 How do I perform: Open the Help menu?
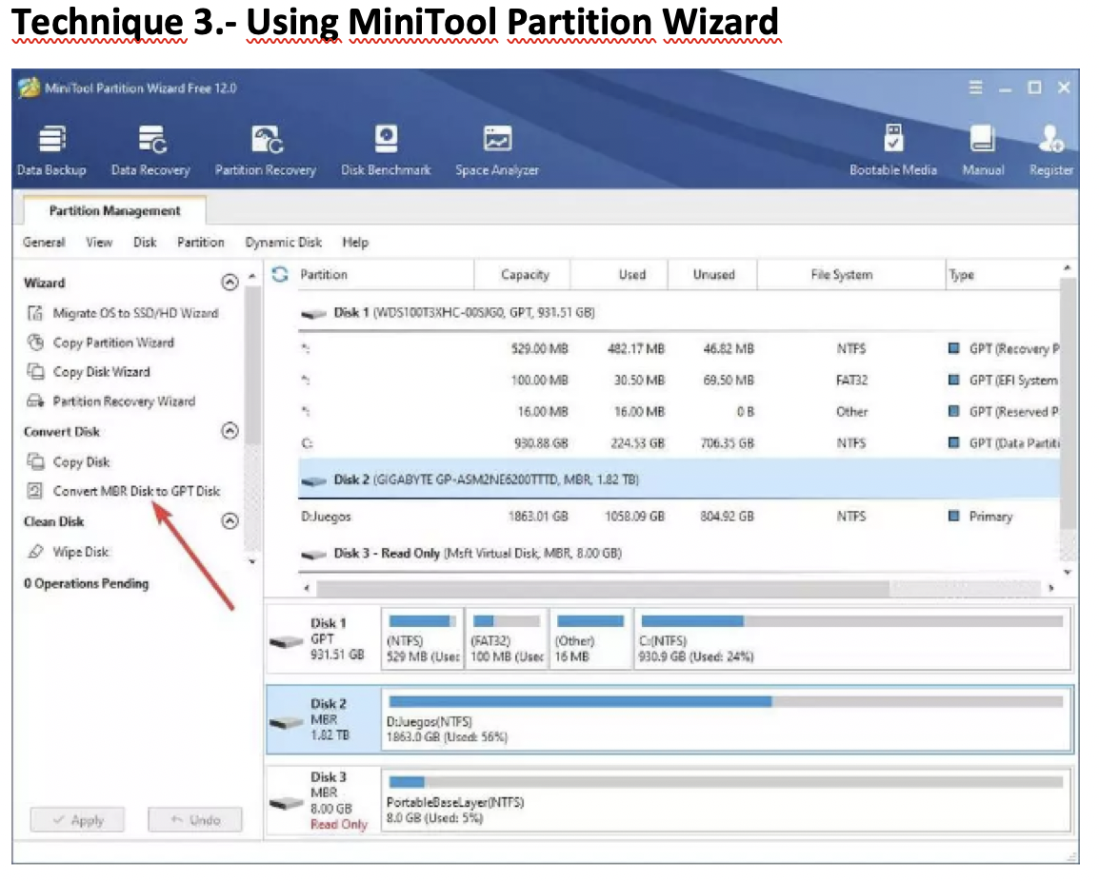pyautogui.click(x=355, y=243)
